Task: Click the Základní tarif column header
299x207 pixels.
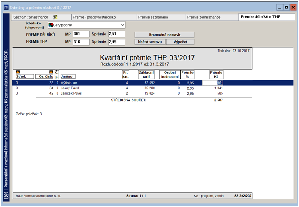Action: [x=146, y=75]
